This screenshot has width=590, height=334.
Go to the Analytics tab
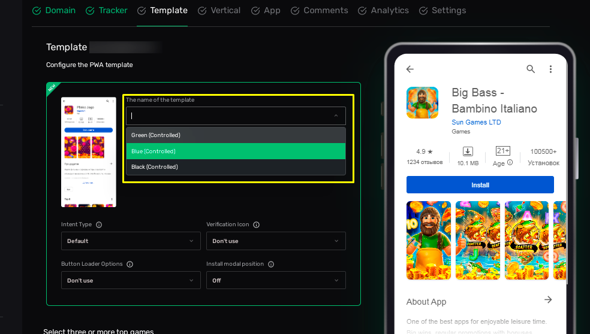tap(383, 11)
